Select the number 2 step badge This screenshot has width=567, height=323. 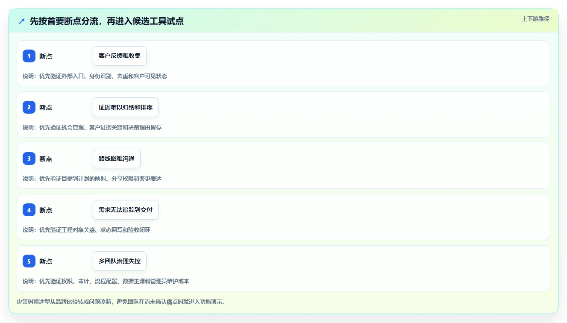click(29, 107)
